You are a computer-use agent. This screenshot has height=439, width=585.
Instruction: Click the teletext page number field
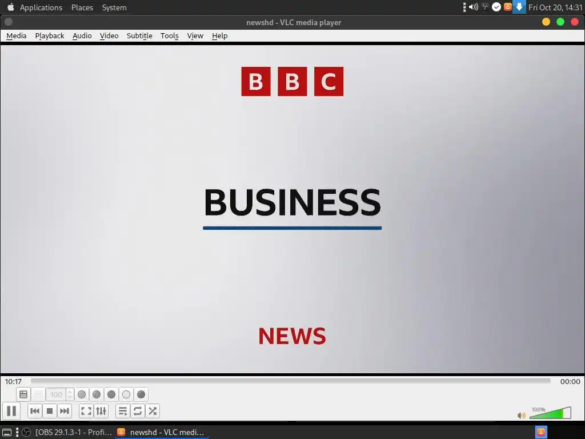(x=56, y=394)
